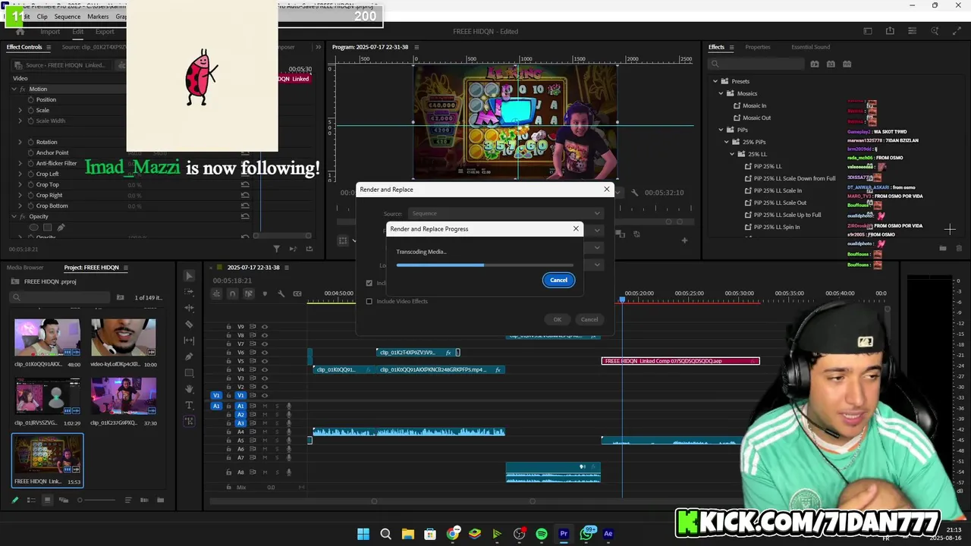Click trash icon in Effects panel
The height and width of the screenshot is (546, 971).
pyautogui.click(x=958, y=248)
